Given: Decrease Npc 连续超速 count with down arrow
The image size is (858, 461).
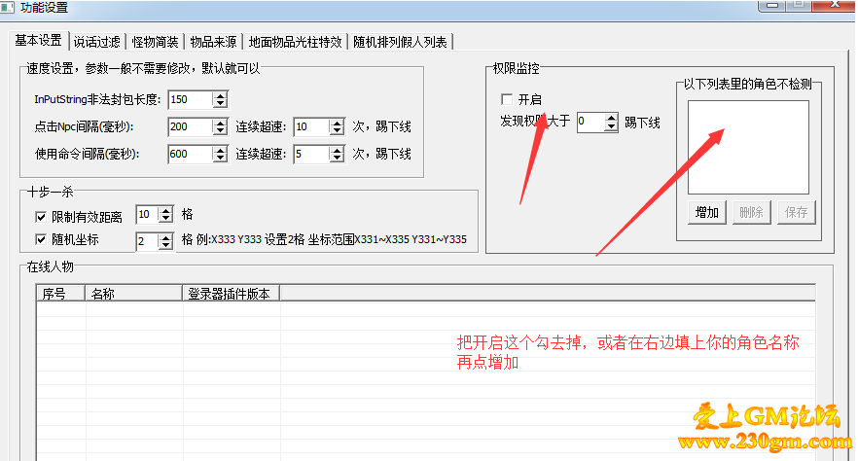Looking at the screenshot, I should (337, 131).
